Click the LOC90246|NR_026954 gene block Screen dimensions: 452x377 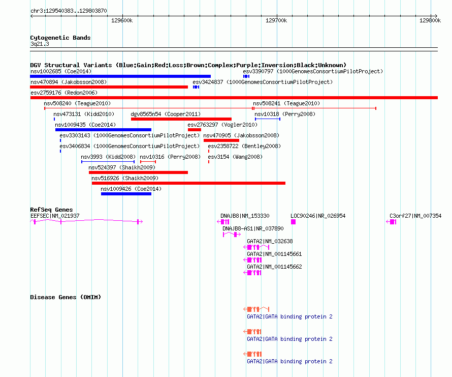pos(293,222)
